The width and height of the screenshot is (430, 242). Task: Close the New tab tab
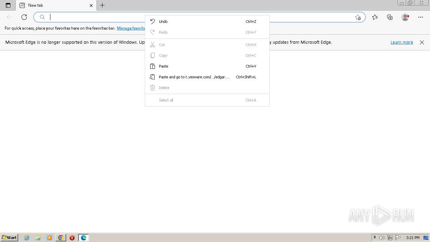91,5
